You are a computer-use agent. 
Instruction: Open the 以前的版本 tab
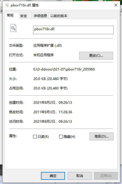tap(59, 16)
